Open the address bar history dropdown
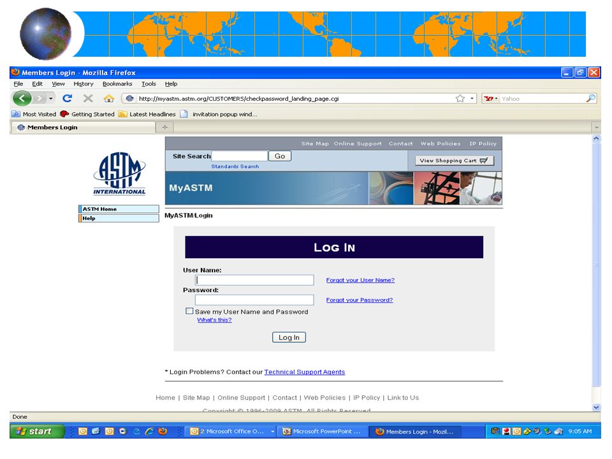 [472, 98]
